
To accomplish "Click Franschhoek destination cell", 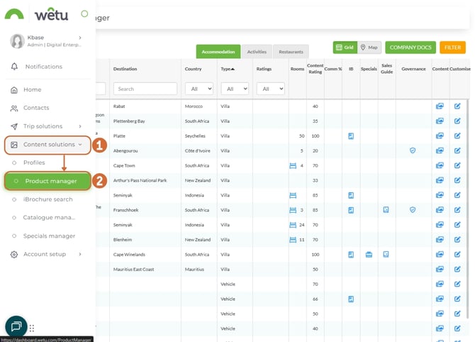I will click(125, 210).
